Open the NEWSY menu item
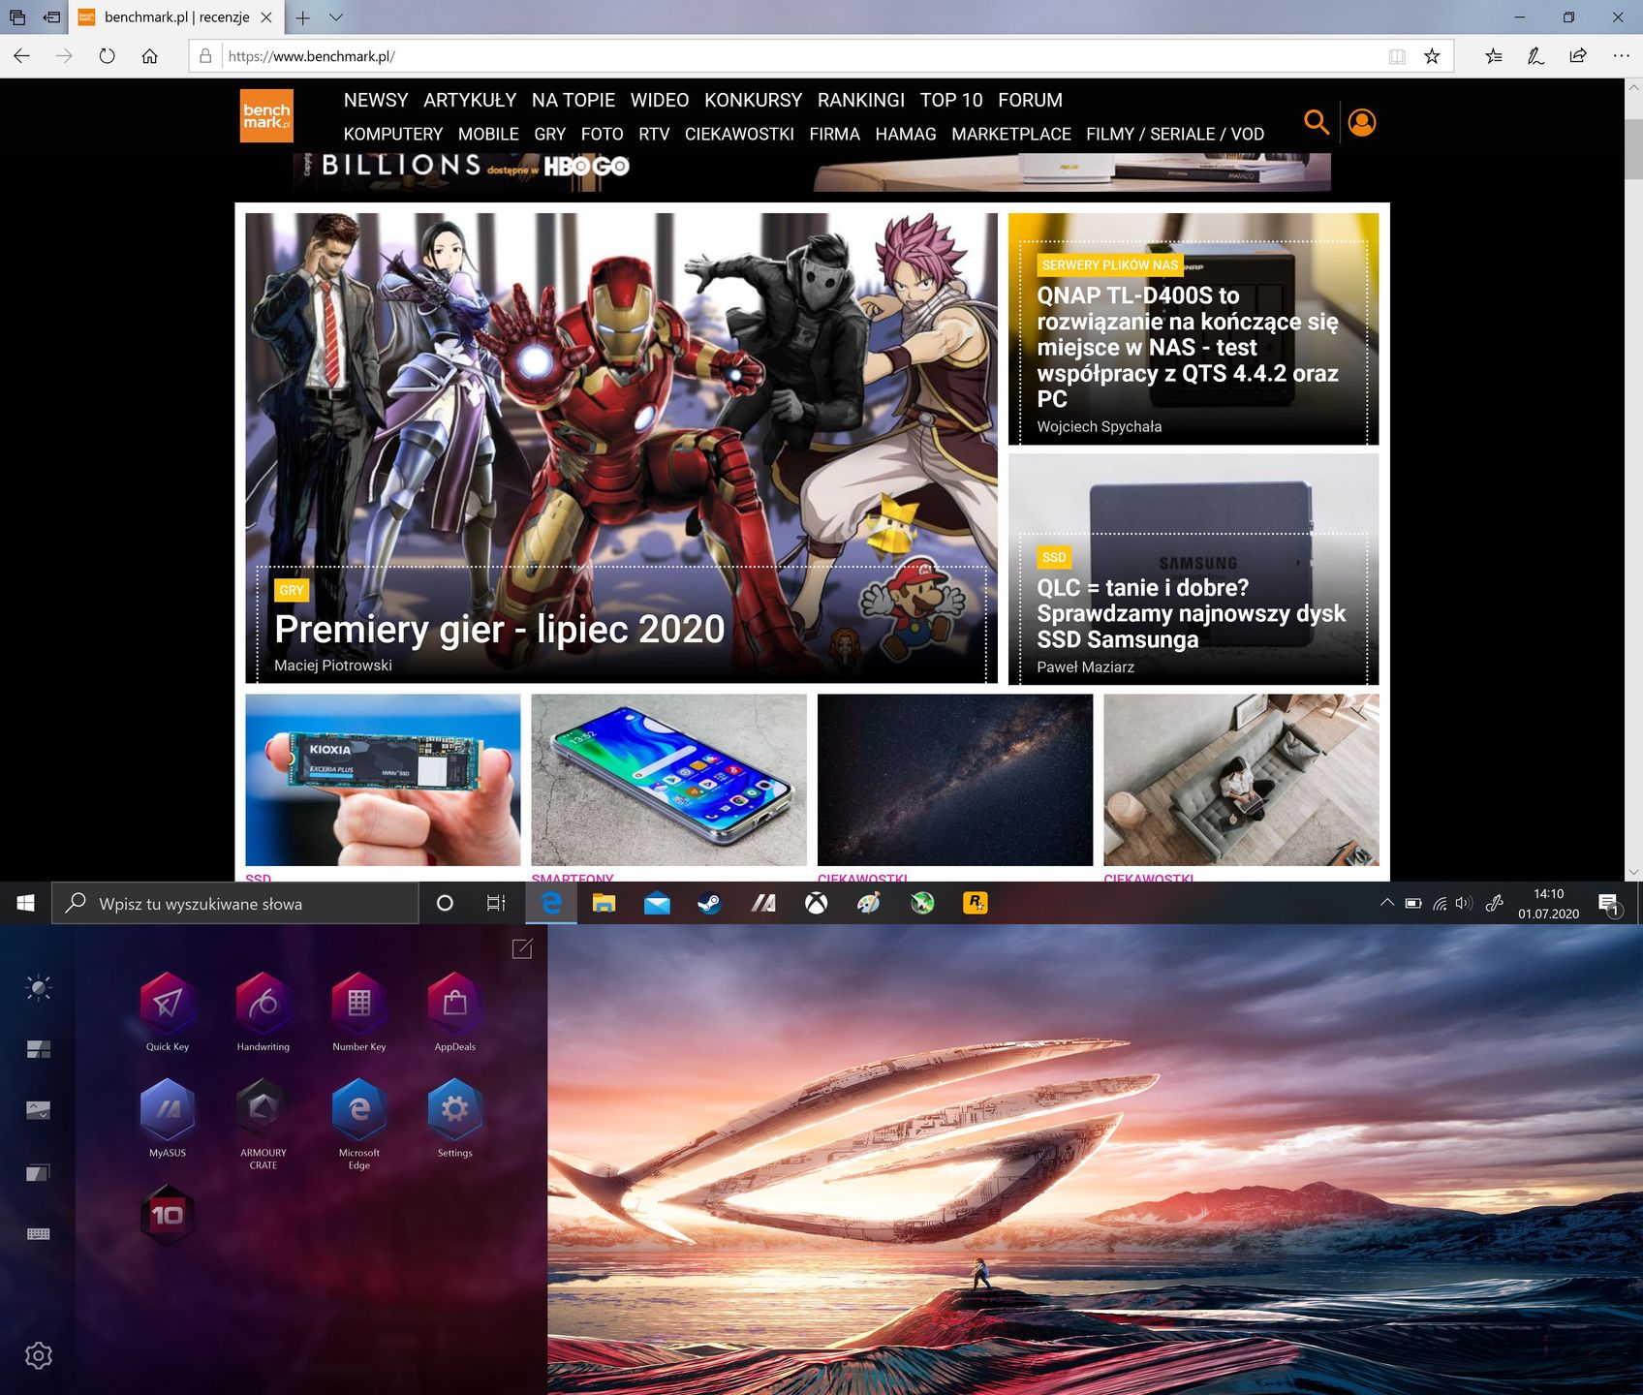Screen dimensions: 1643x1395 [376, 100]
